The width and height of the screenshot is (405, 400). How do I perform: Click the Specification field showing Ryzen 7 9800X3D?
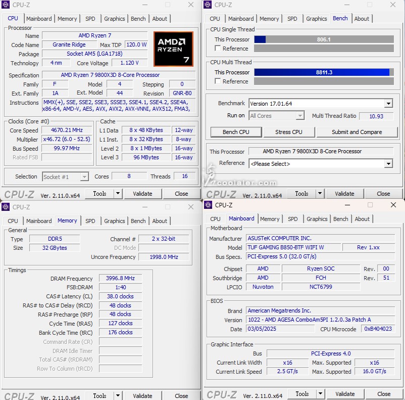[x=119, y=75]
